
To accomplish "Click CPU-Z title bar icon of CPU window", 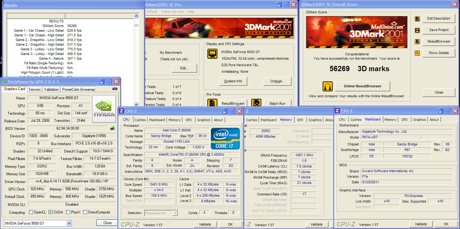I will 121,111.
